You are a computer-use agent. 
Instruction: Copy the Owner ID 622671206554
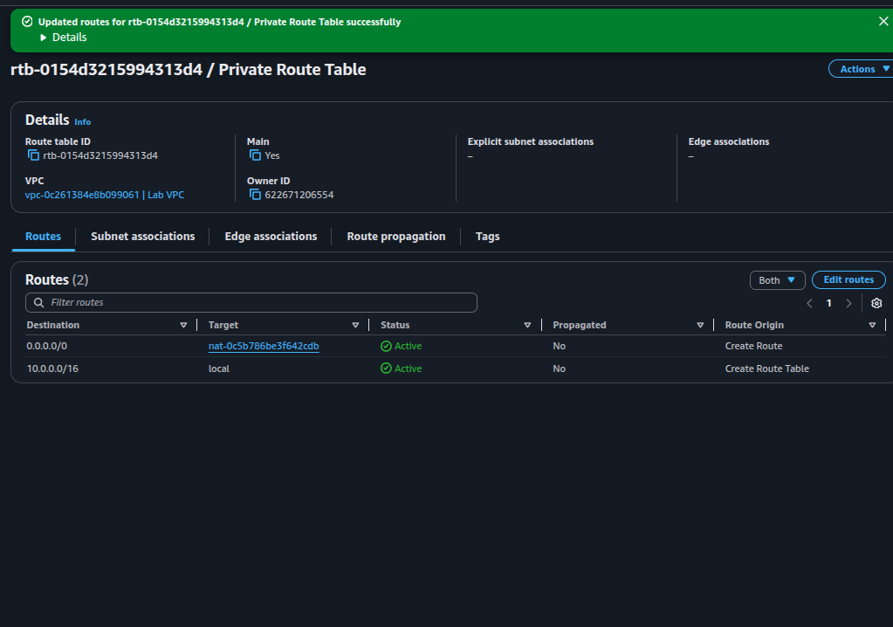255,195
